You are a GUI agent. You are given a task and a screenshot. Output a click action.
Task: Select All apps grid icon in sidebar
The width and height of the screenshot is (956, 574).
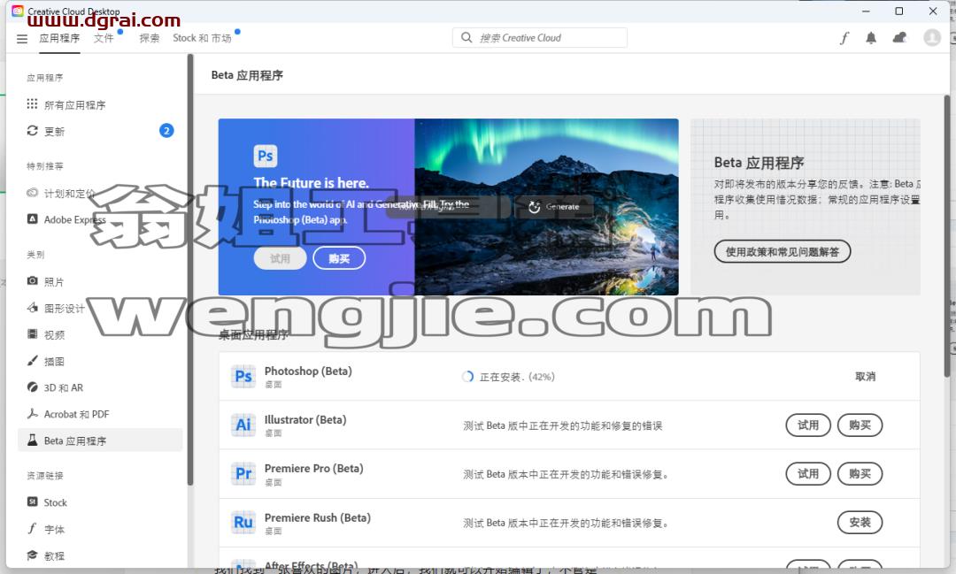[x=33, y=104]
